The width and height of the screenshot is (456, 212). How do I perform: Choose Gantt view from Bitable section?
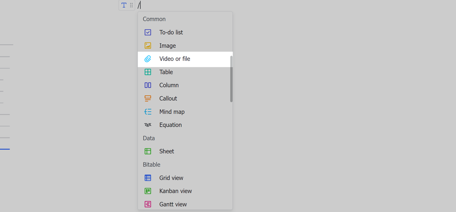coord(173,204)
